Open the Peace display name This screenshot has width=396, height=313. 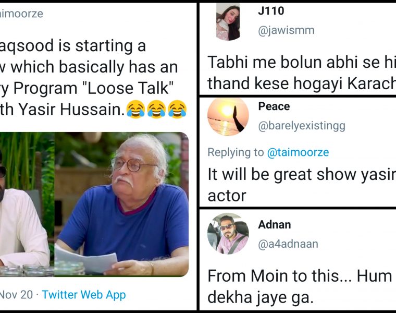point(274,106)
